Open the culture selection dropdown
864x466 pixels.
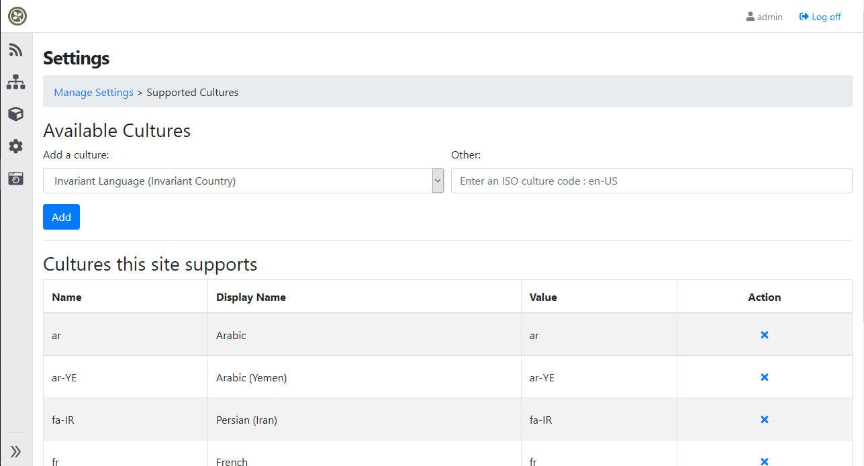click(x=242, y=180)
